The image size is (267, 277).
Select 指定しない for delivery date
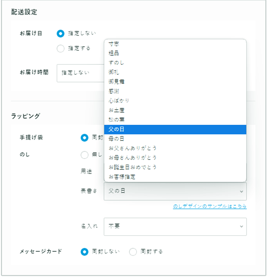tap(60, 33)
